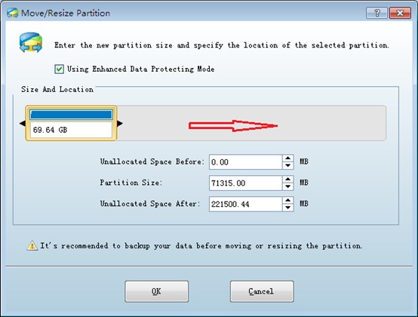Increase Partition Size with up arrow
418x317 pixels.
click(287, 179)
